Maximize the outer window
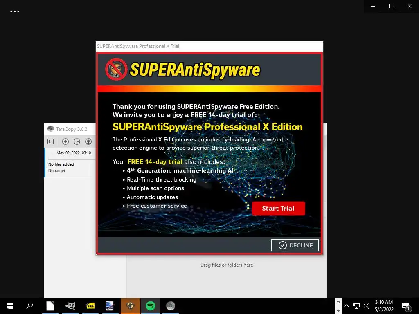 [391, 6]
